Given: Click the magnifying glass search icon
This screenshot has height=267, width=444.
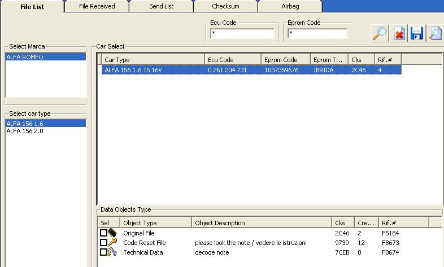Looking at the screenshot, I should [380, 33].
